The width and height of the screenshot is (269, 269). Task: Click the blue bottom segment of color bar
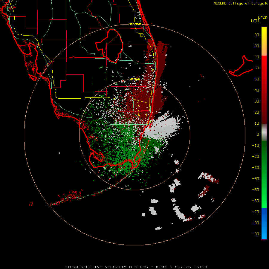click(x=264, y=224)
